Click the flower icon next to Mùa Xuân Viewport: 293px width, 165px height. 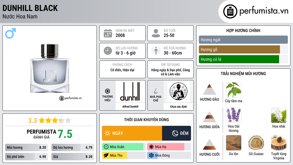(x=106, y=147)
